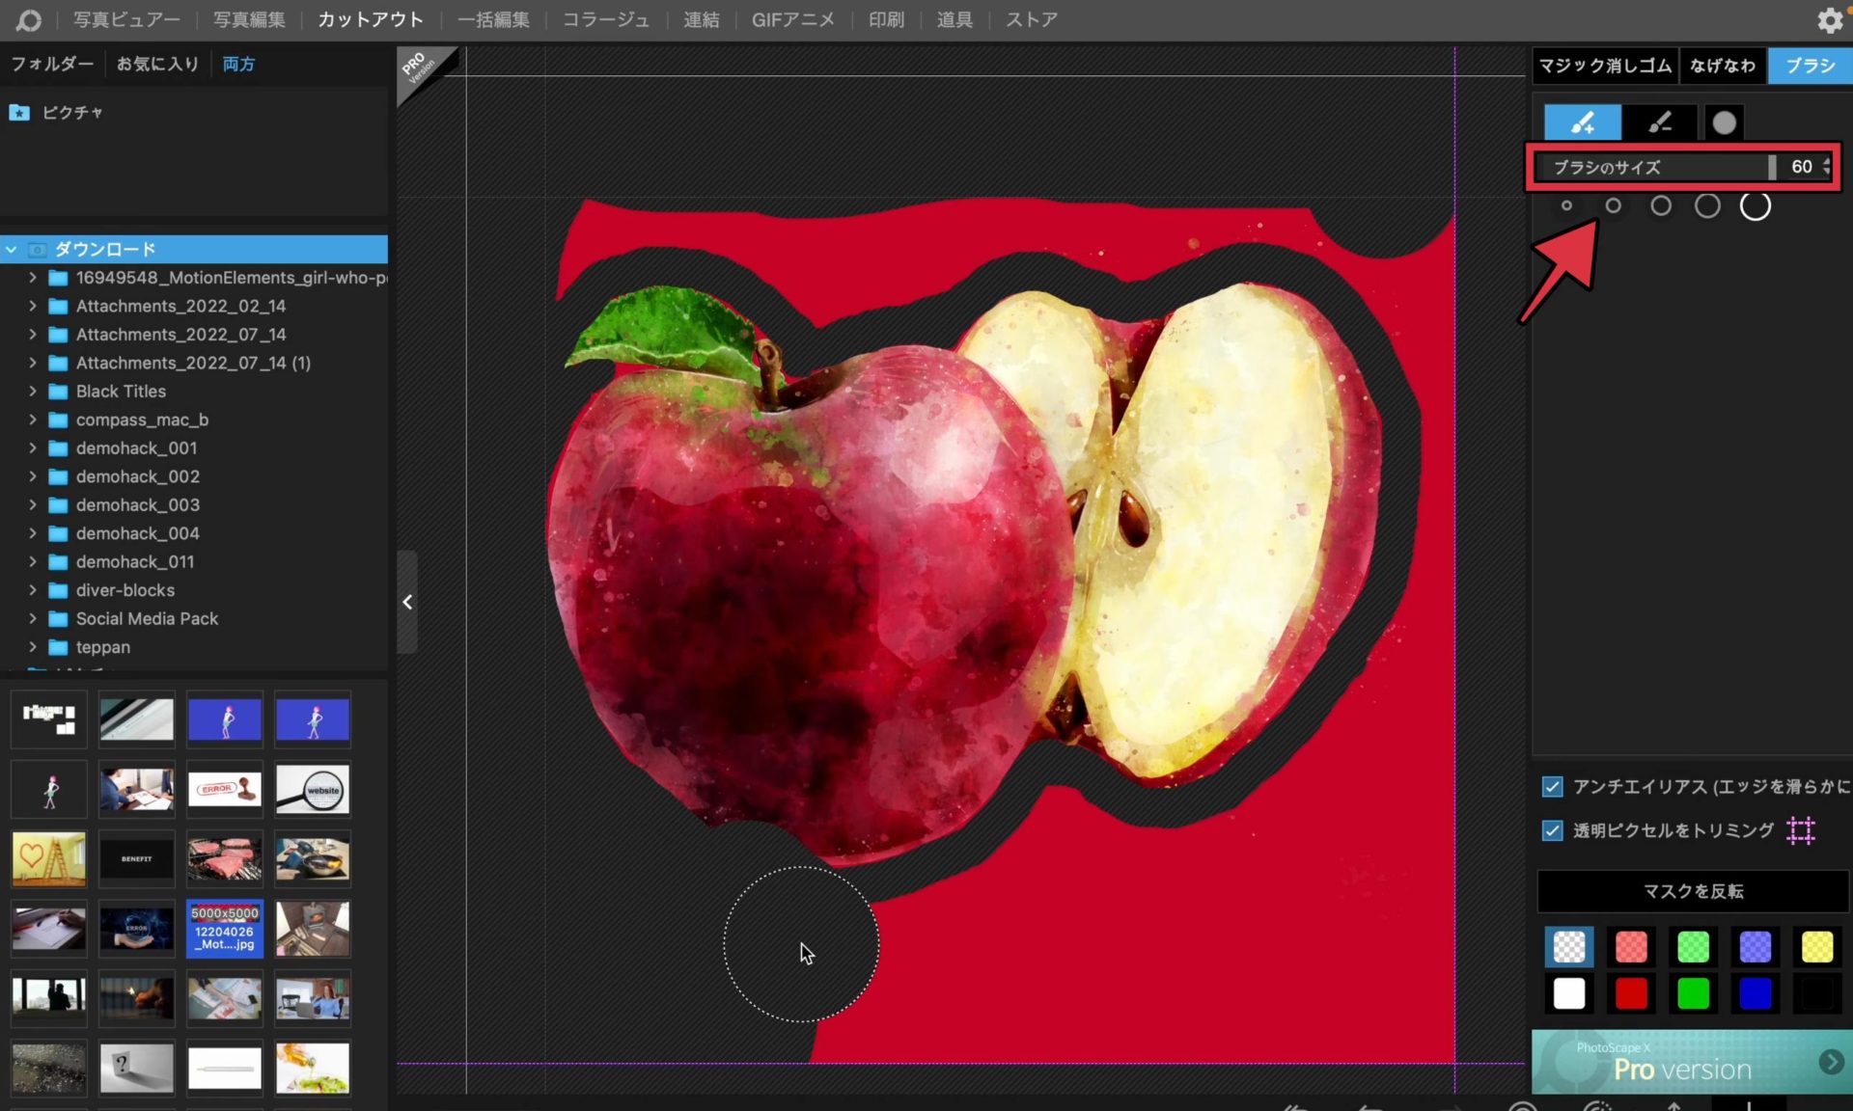The width and height of the screenshot is (1853, 1111).
Task: Open settings with the gear icon
Action: click(1830, 19)
